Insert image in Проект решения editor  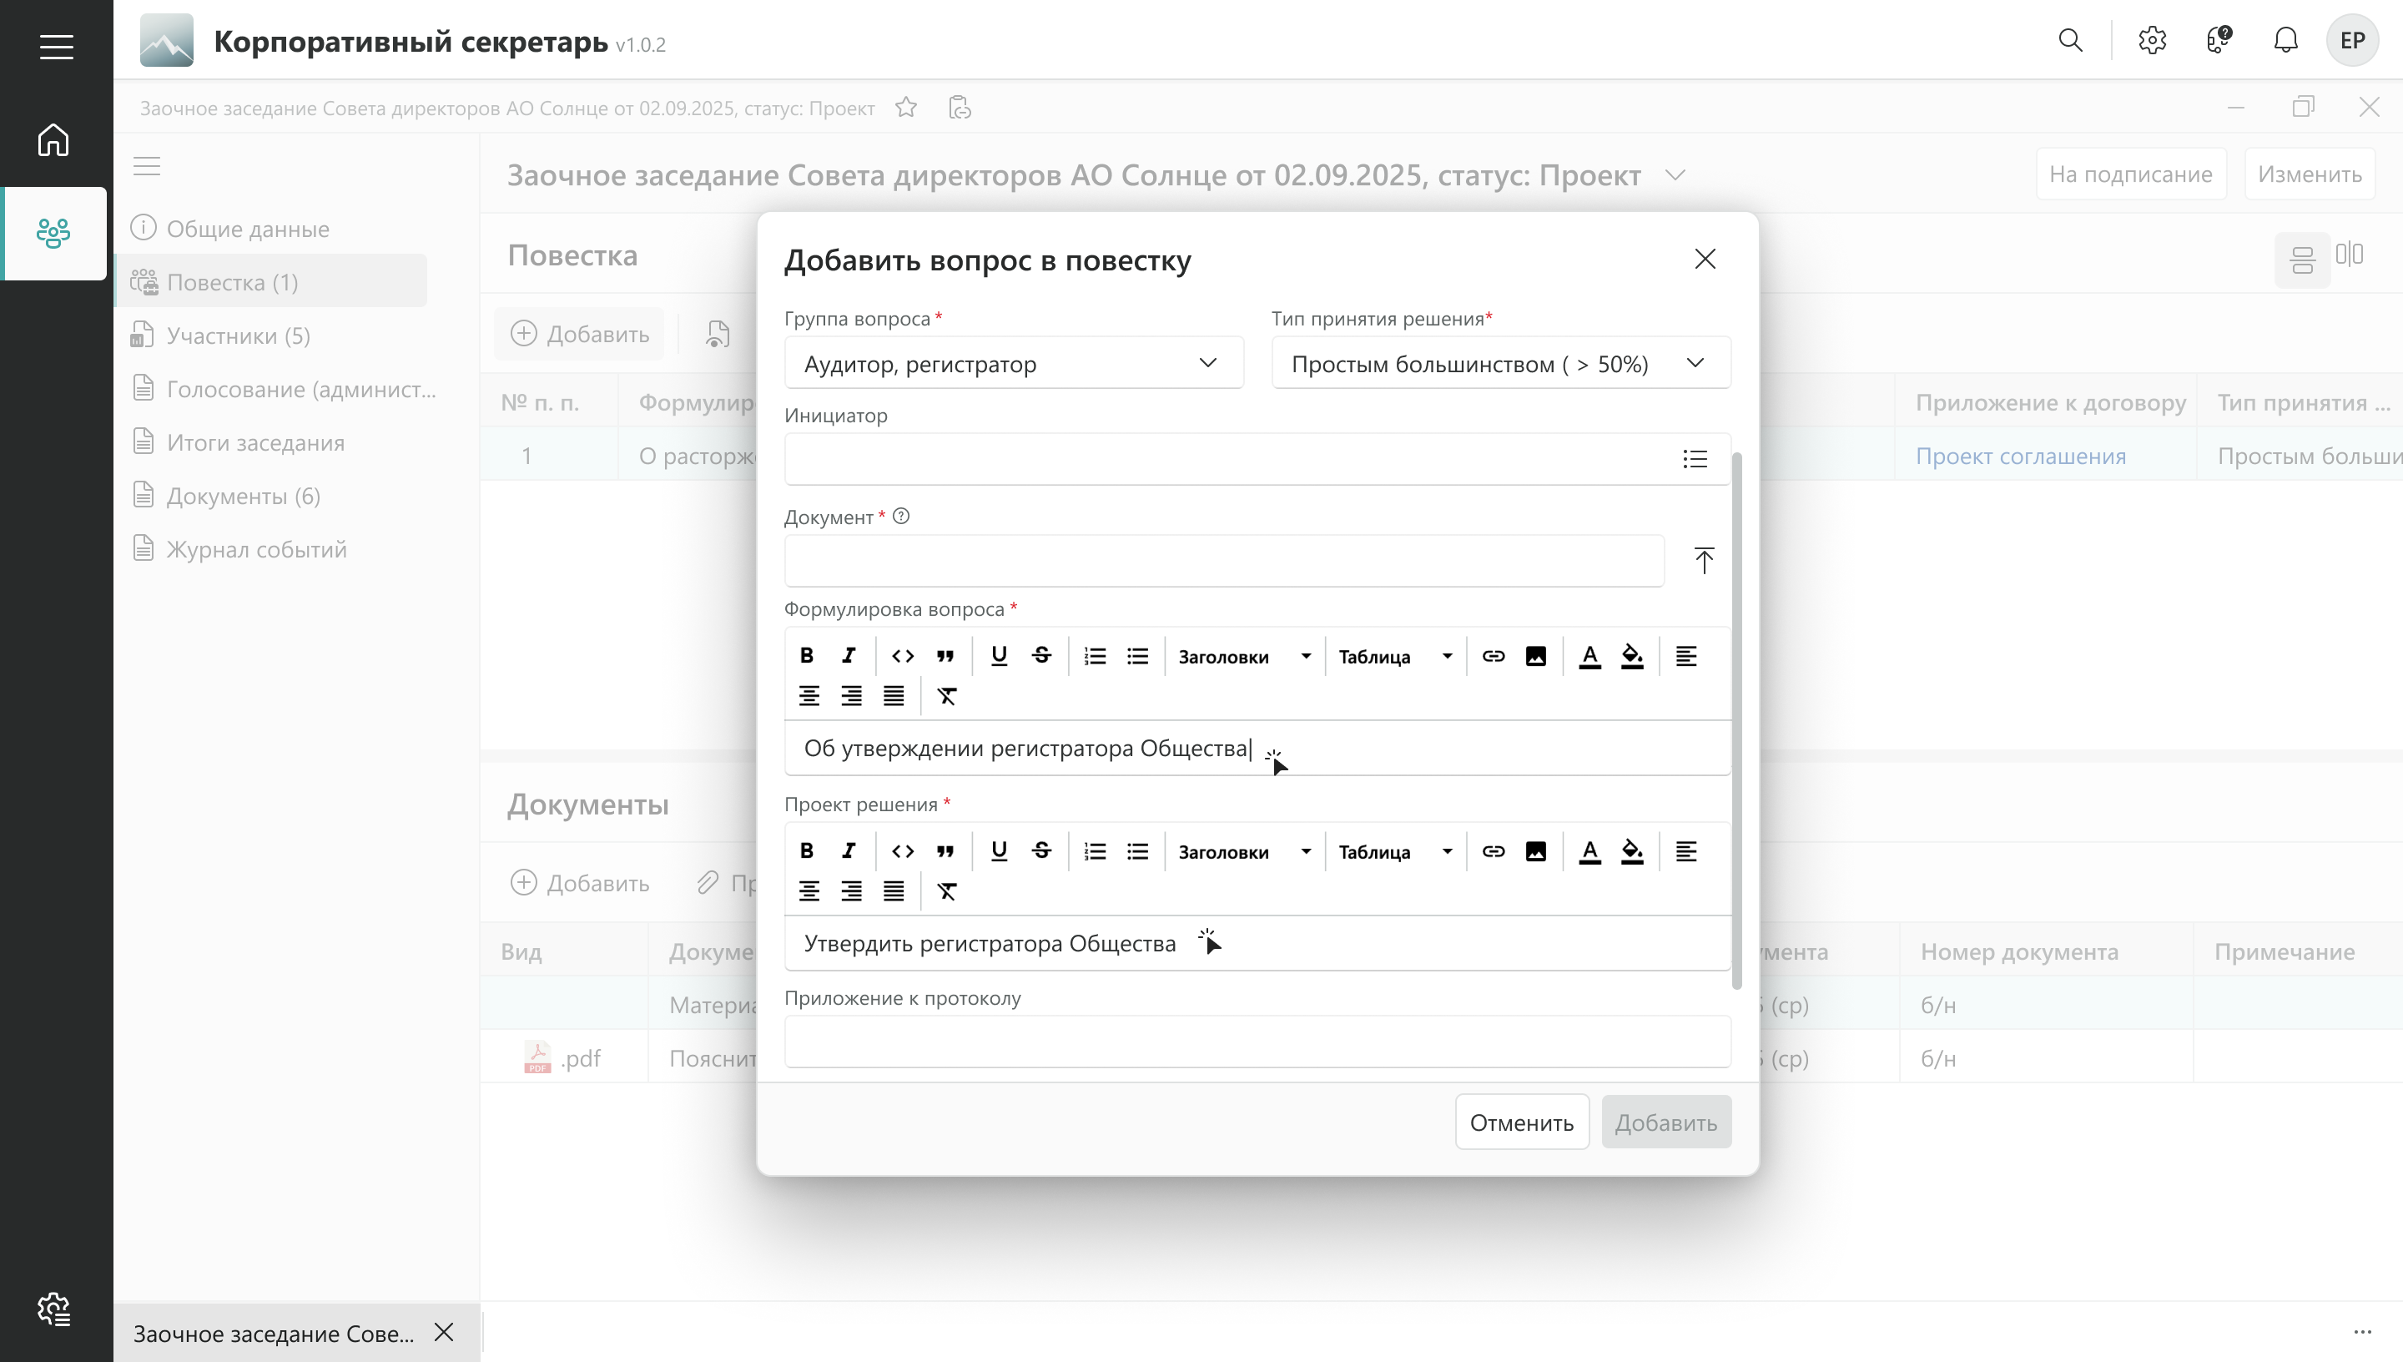pos(1535,851)
